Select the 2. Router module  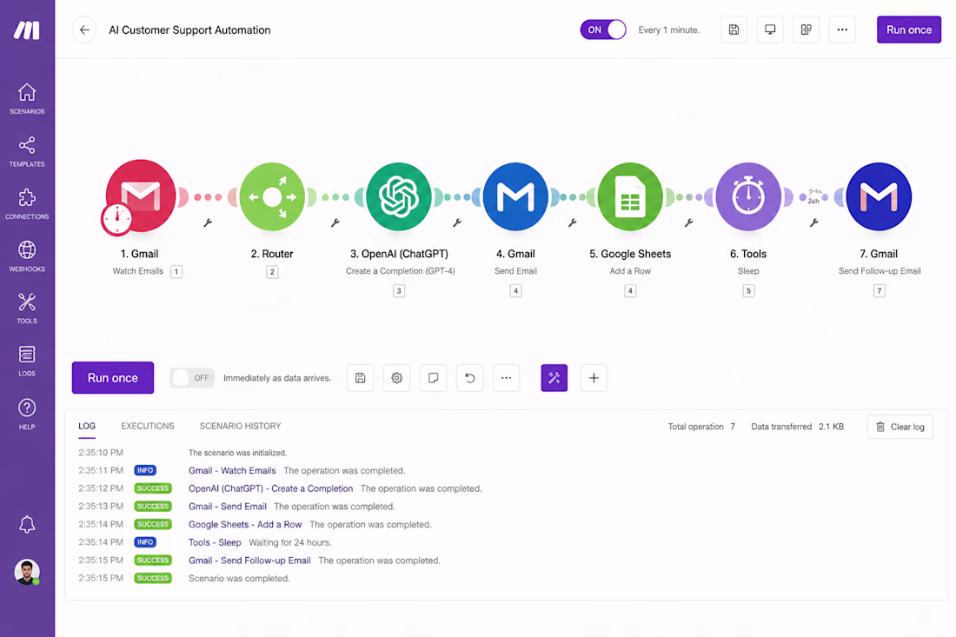pos(272,196)
